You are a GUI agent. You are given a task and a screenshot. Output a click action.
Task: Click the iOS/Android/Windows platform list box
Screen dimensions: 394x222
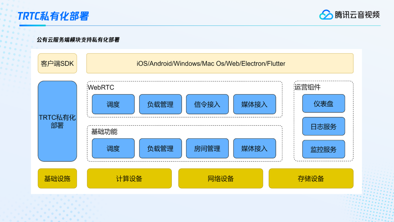220,64
